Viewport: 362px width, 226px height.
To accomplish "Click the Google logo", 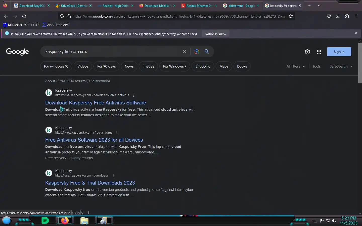I will click(x=17, y=52).
